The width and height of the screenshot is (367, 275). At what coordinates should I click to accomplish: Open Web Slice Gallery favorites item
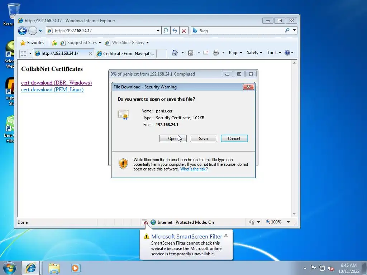pyautogui.click(x=127, y=43)
